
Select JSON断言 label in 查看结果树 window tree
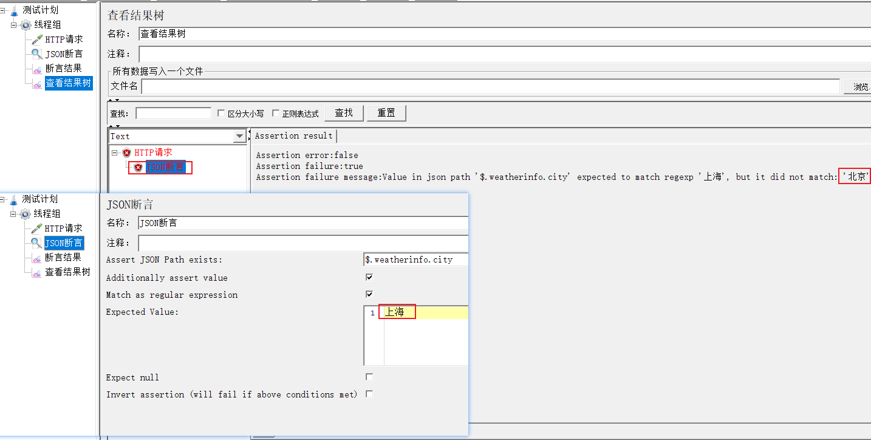(x=64, y=54)
